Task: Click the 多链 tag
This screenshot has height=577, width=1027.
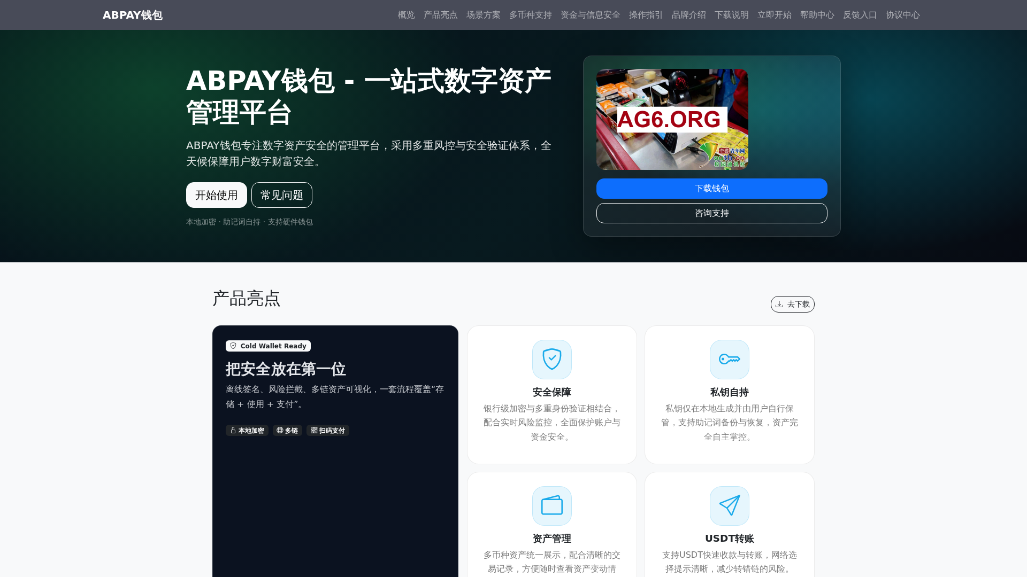Action: point(287,431)
